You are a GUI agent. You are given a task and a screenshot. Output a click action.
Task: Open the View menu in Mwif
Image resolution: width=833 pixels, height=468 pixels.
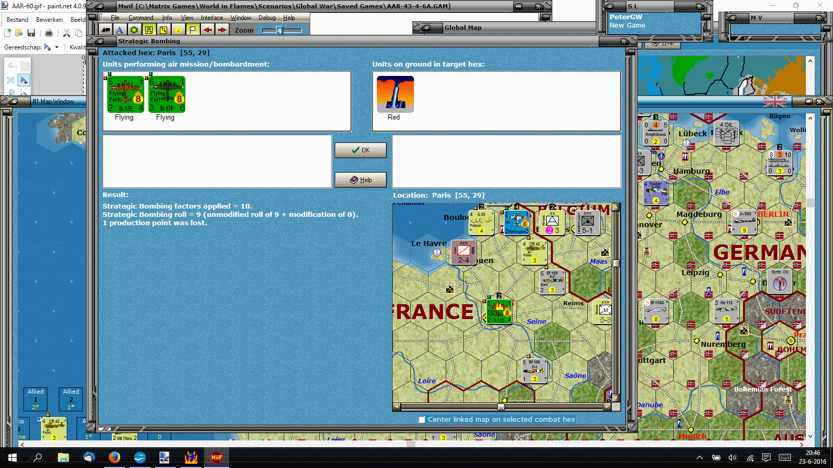tap(187, 18)
